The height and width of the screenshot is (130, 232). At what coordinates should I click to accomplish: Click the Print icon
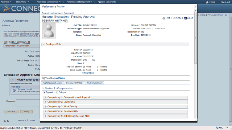point(164,18)
